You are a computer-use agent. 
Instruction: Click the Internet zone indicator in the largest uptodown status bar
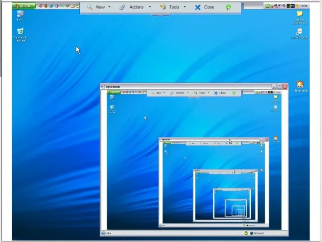(257, 233)
